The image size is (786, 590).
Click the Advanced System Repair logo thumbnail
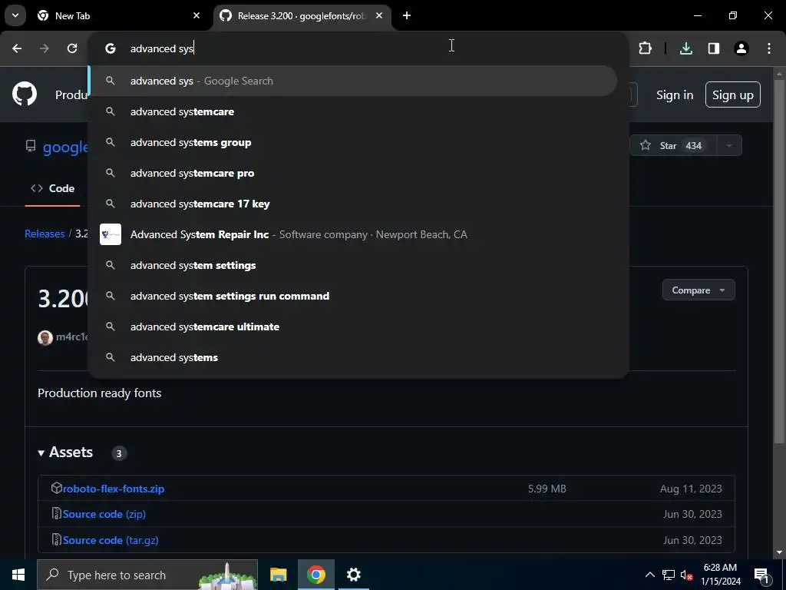pos(111,234)
